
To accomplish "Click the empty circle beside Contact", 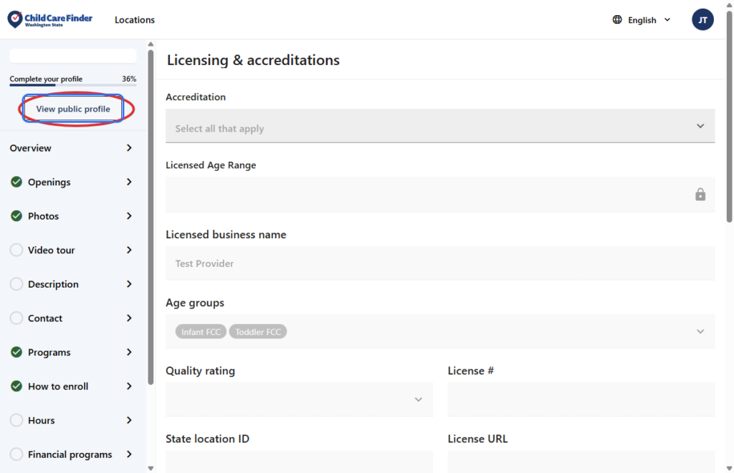I will (x=16, y=318).
